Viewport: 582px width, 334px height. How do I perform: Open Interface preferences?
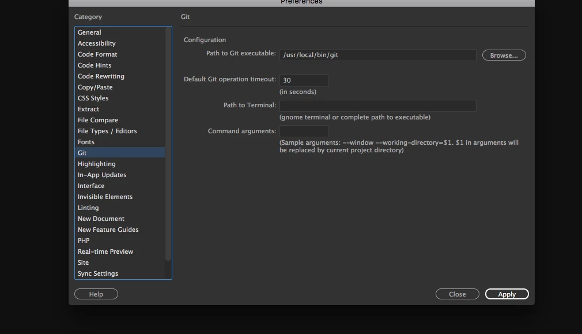coord(119,186)
